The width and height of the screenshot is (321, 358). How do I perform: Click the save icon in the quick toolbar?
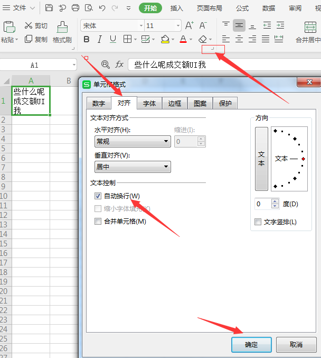(49, 8)
